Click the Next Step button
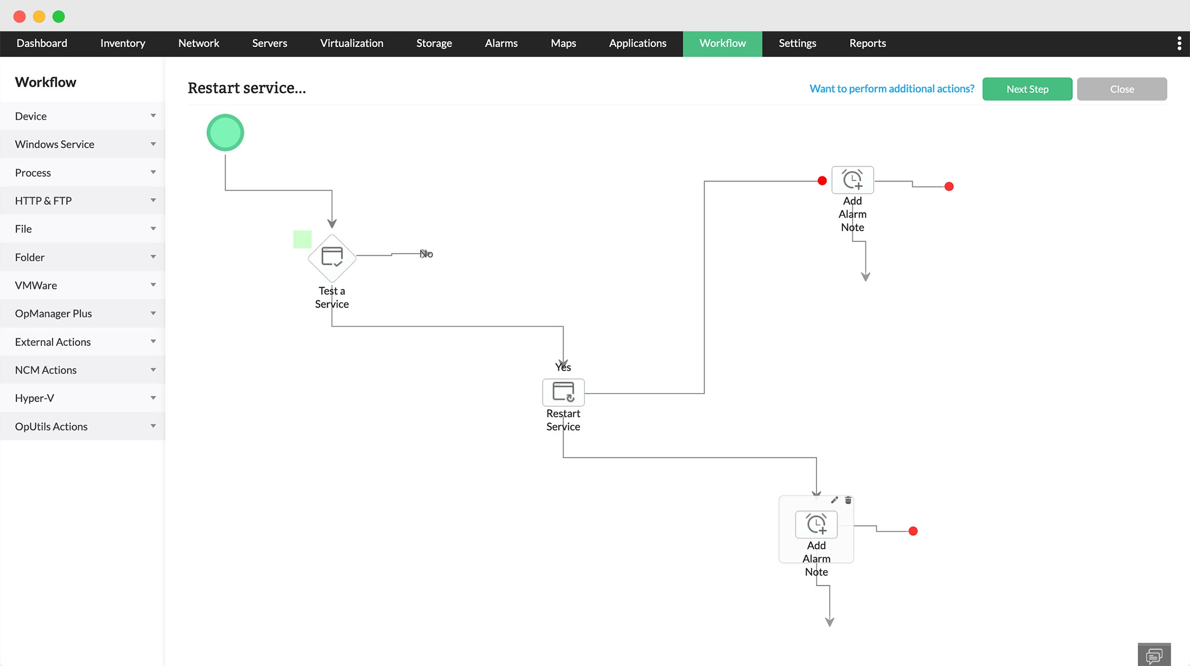1190x666 pixels. (x=1027, y=89)
